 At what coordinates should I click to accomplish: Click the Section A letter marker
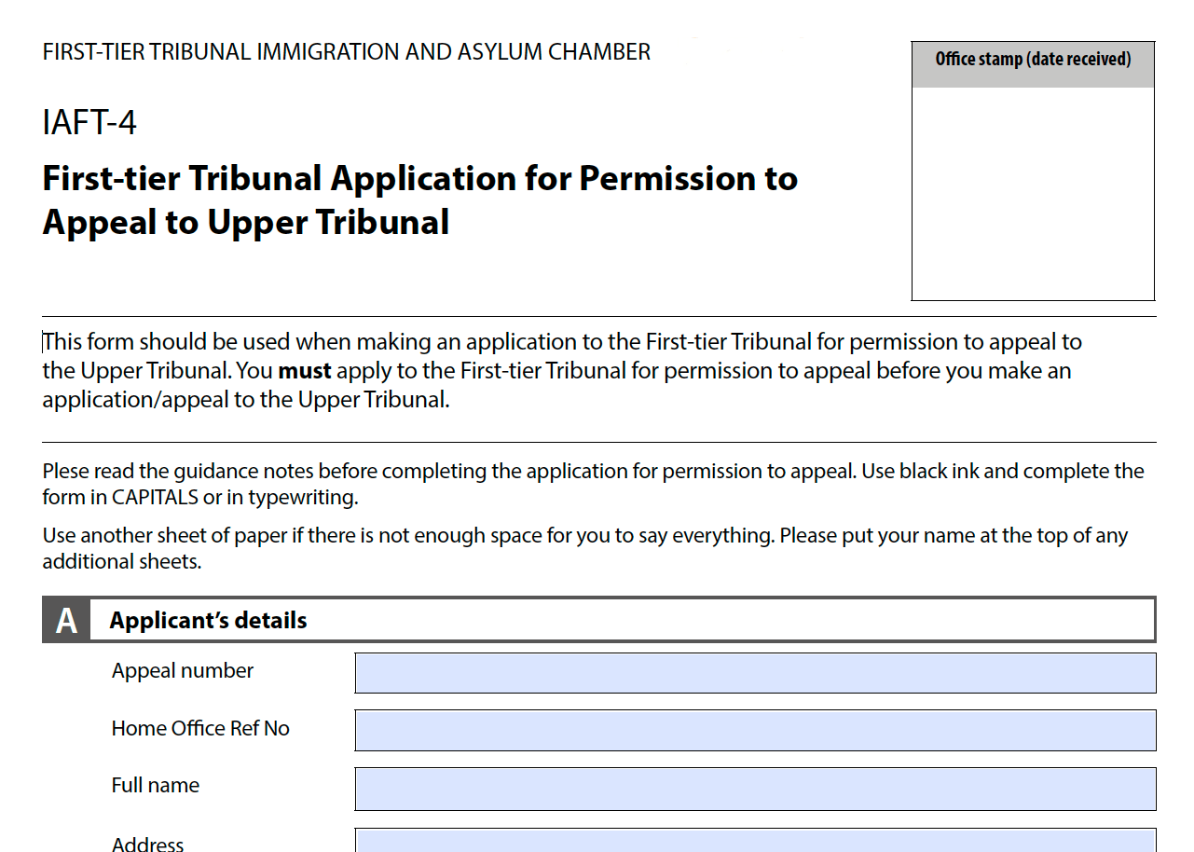65,619
